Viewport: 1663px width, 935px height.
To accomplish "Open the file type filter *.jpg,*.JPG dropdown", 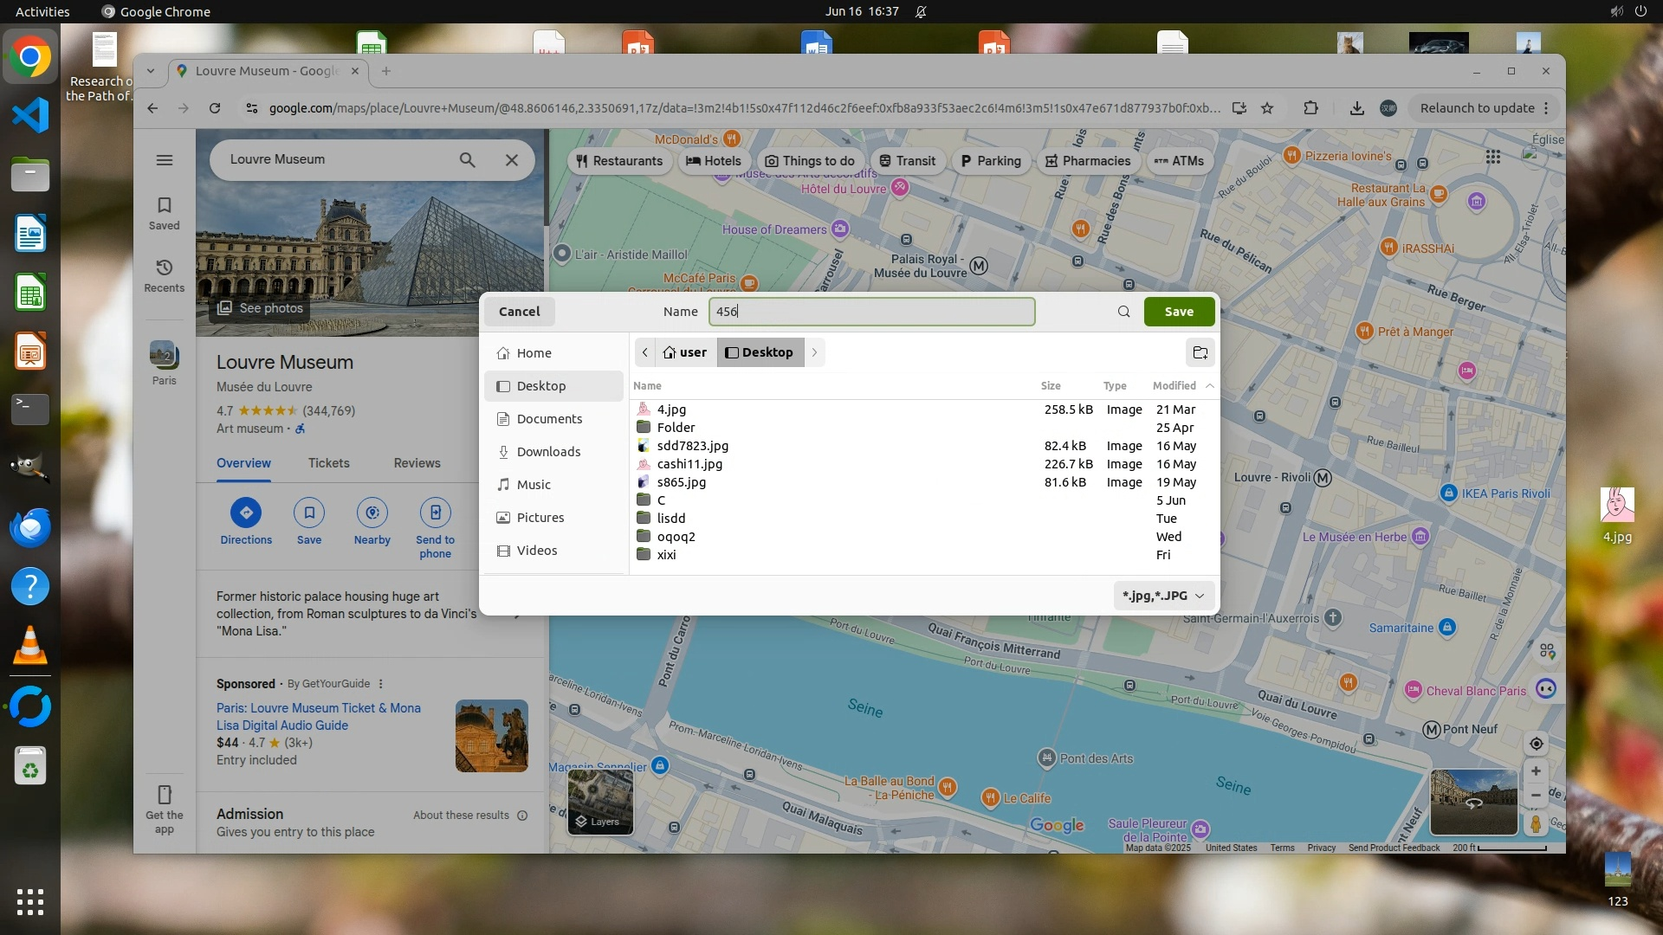I will (x=1163, y=596).
